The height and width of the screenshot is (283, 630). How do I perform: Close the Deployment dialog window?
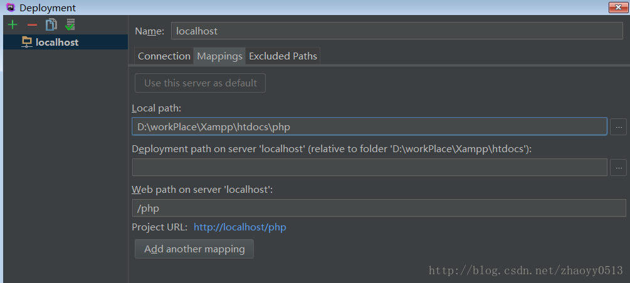(x=618, y=8)
